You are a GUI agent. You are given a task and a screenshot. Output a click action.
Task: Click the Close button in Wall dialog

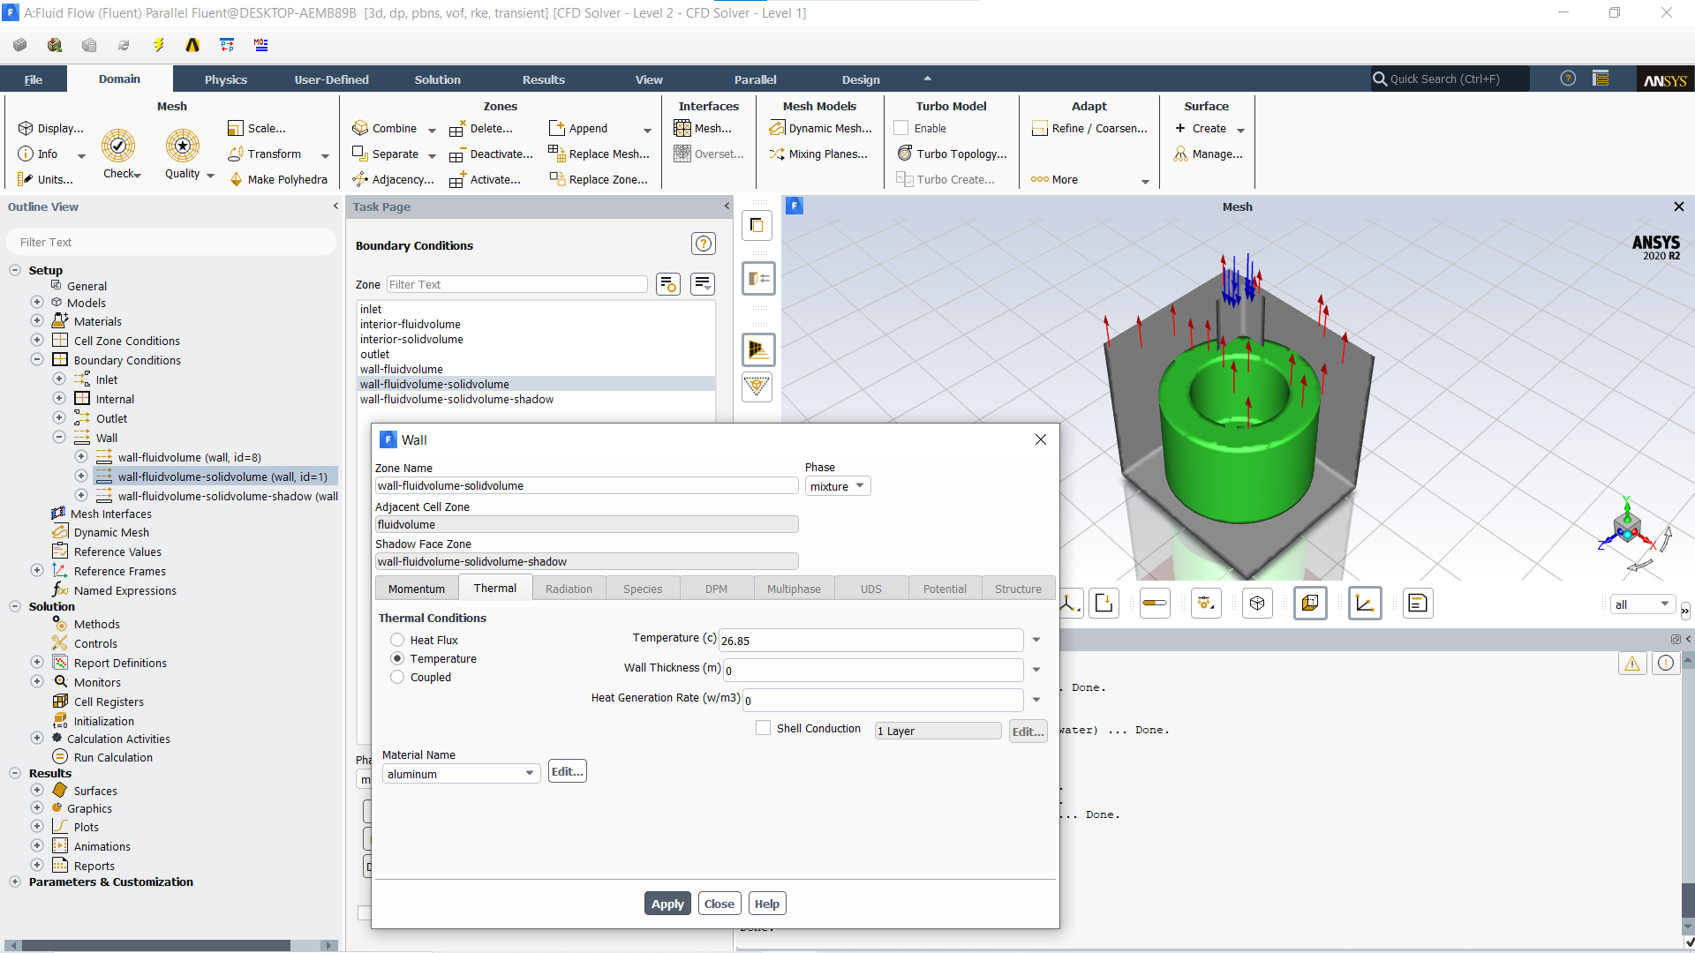click(x=719, y=904)
